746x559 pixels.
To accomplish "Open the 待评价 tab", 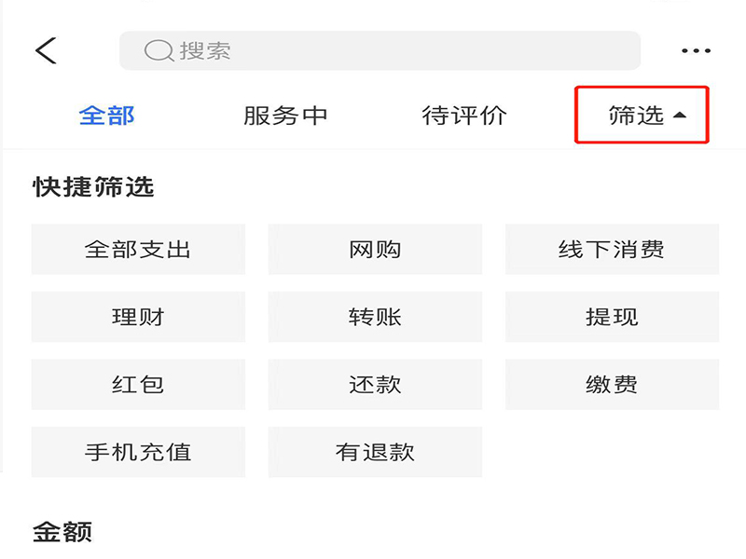I will [464, 116].
